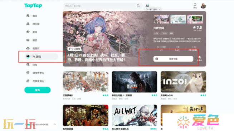Click the TapTap logo
The image size is (234, 131).
click(33, 5)
